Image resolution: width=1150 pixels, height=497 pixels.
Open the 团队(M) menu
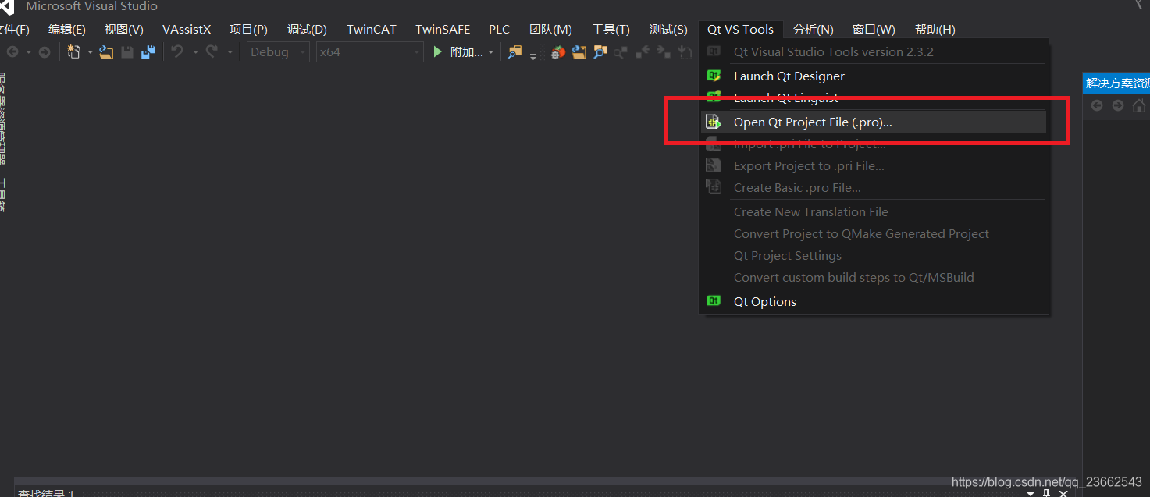coord(550,30)
